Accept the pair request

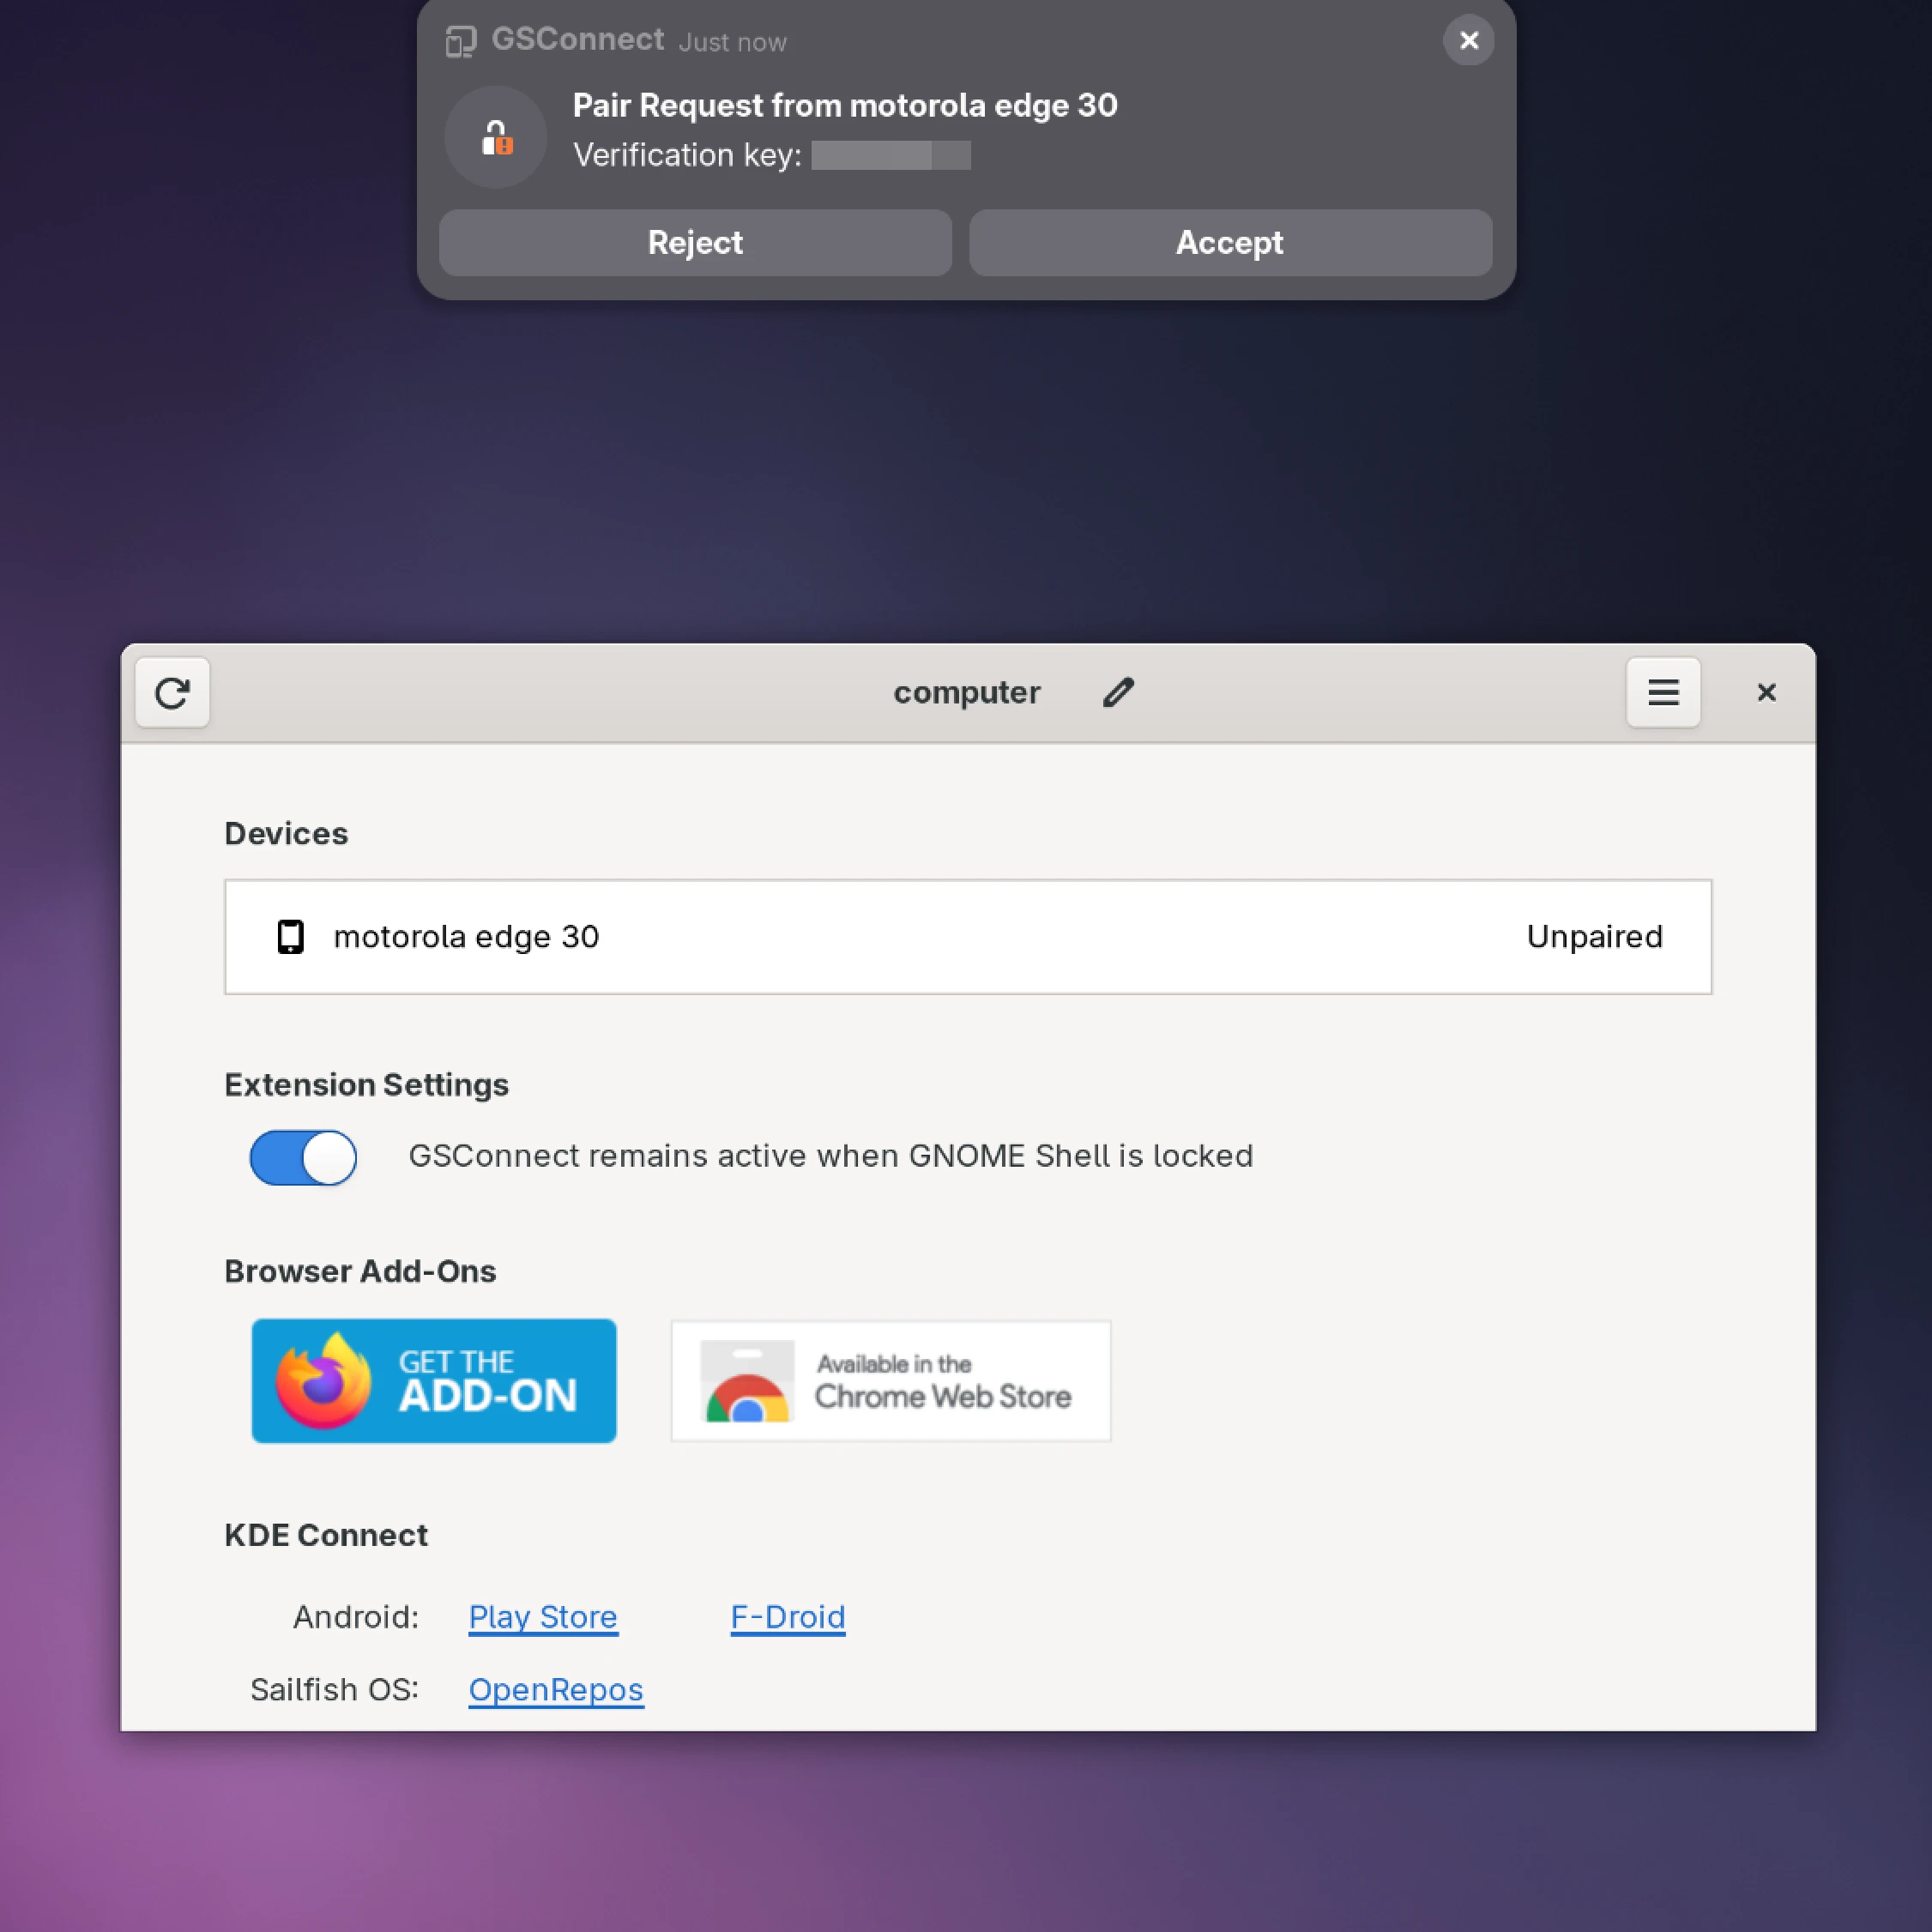1230,243
